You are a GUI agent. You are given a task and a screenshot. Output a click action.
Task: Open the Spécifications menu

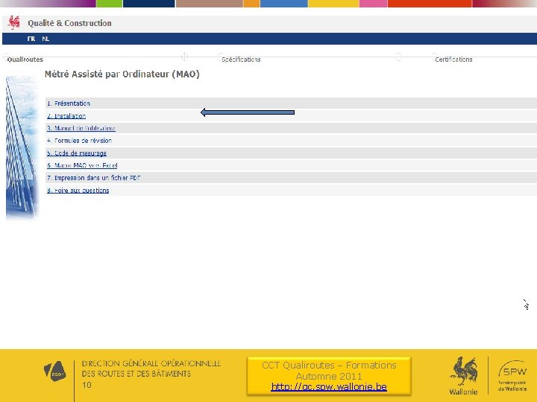(241, 60)
